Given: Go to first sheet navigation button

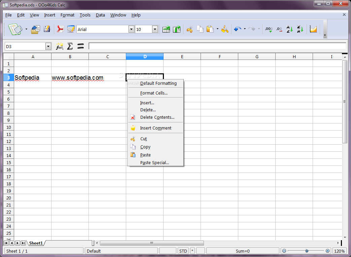Looking at the screenshot, I should [x=6, y=243].
